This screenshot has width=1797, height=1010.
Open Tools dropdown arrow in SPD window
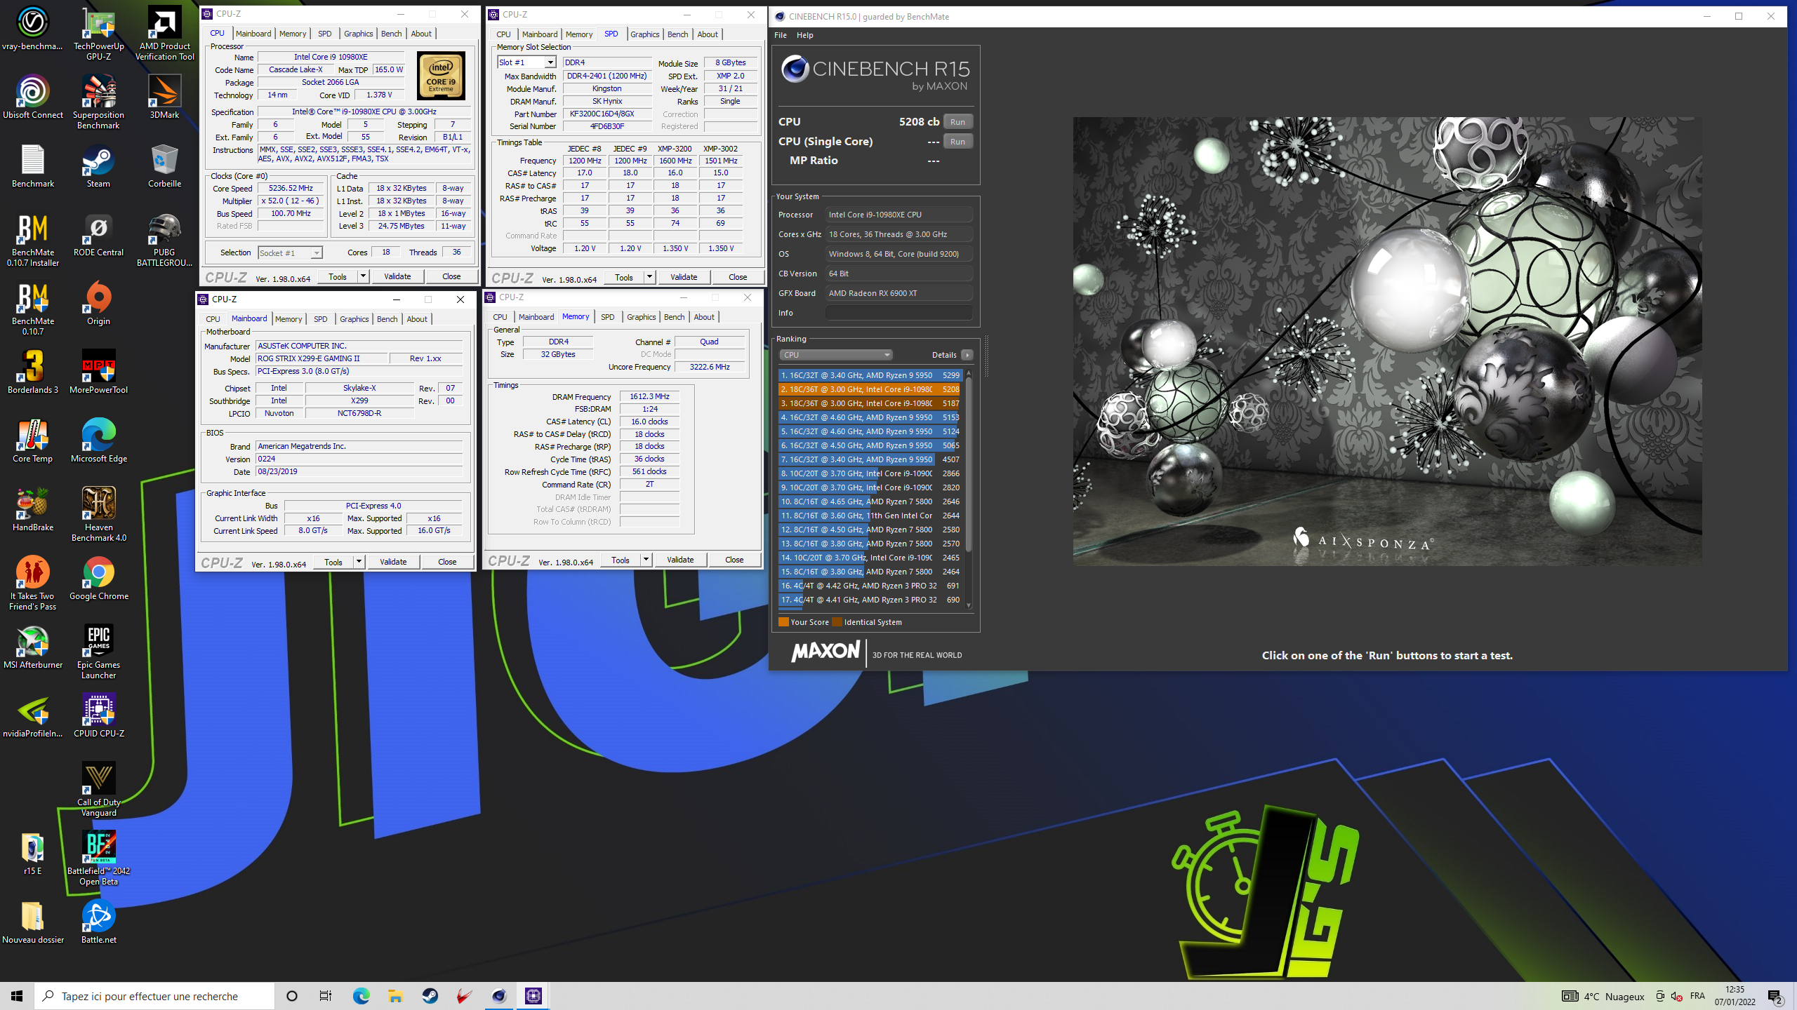[649, 277]
